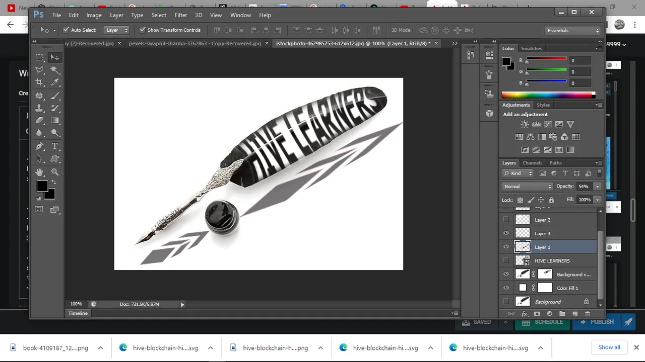Hide Background copy layer eye
This screenshot has height=362, width=645.
(x=506, y=275)
